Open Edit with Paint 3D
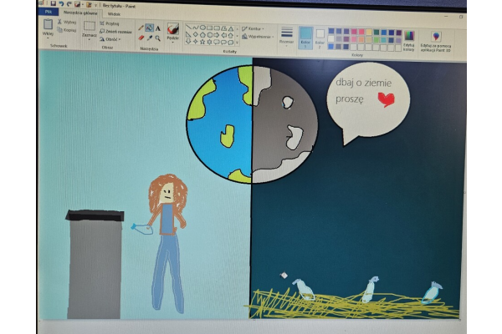Image resolution: width=502 pixels, height=334 pixels. pos(436,37)
